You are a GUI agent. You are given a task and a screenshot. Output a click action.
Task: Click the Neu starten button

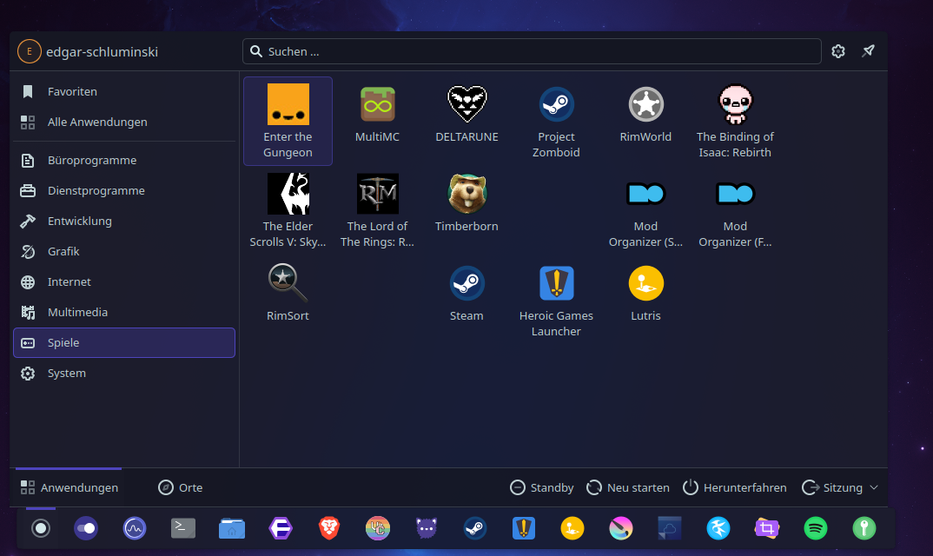click(x=628, y=487)
